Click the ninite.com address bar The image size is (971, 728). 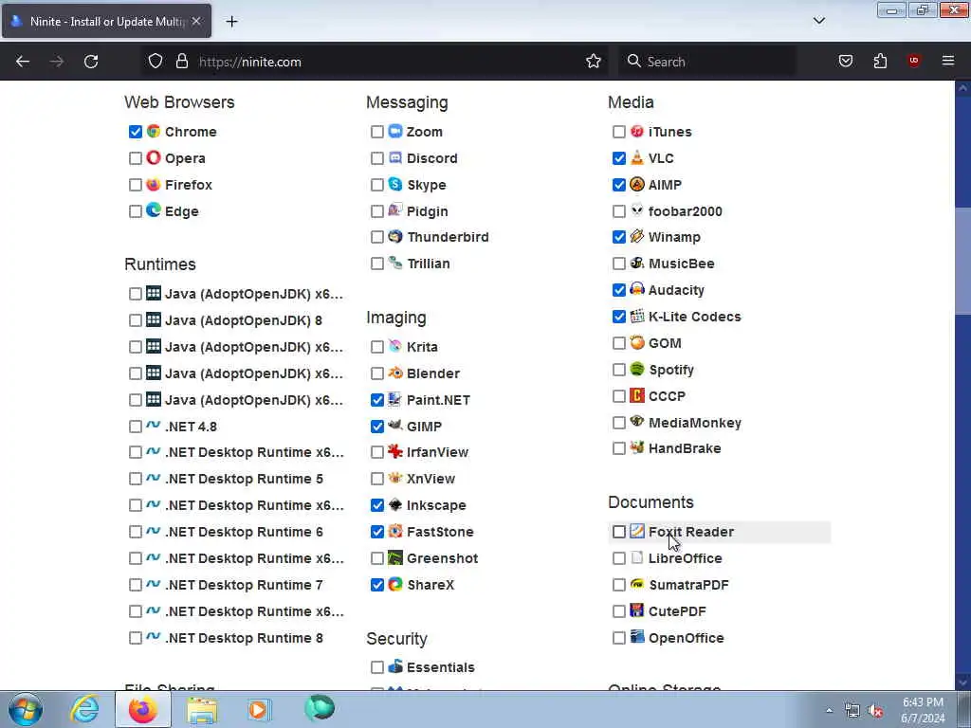[374, 61]
